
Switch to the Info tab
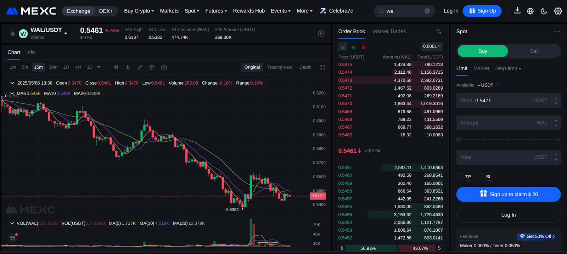(30, 52)
